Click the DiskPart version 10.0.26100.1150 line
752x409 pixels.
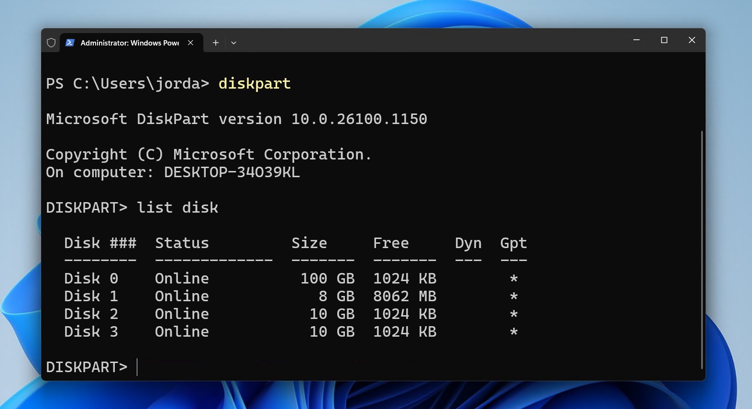[236, 119]
